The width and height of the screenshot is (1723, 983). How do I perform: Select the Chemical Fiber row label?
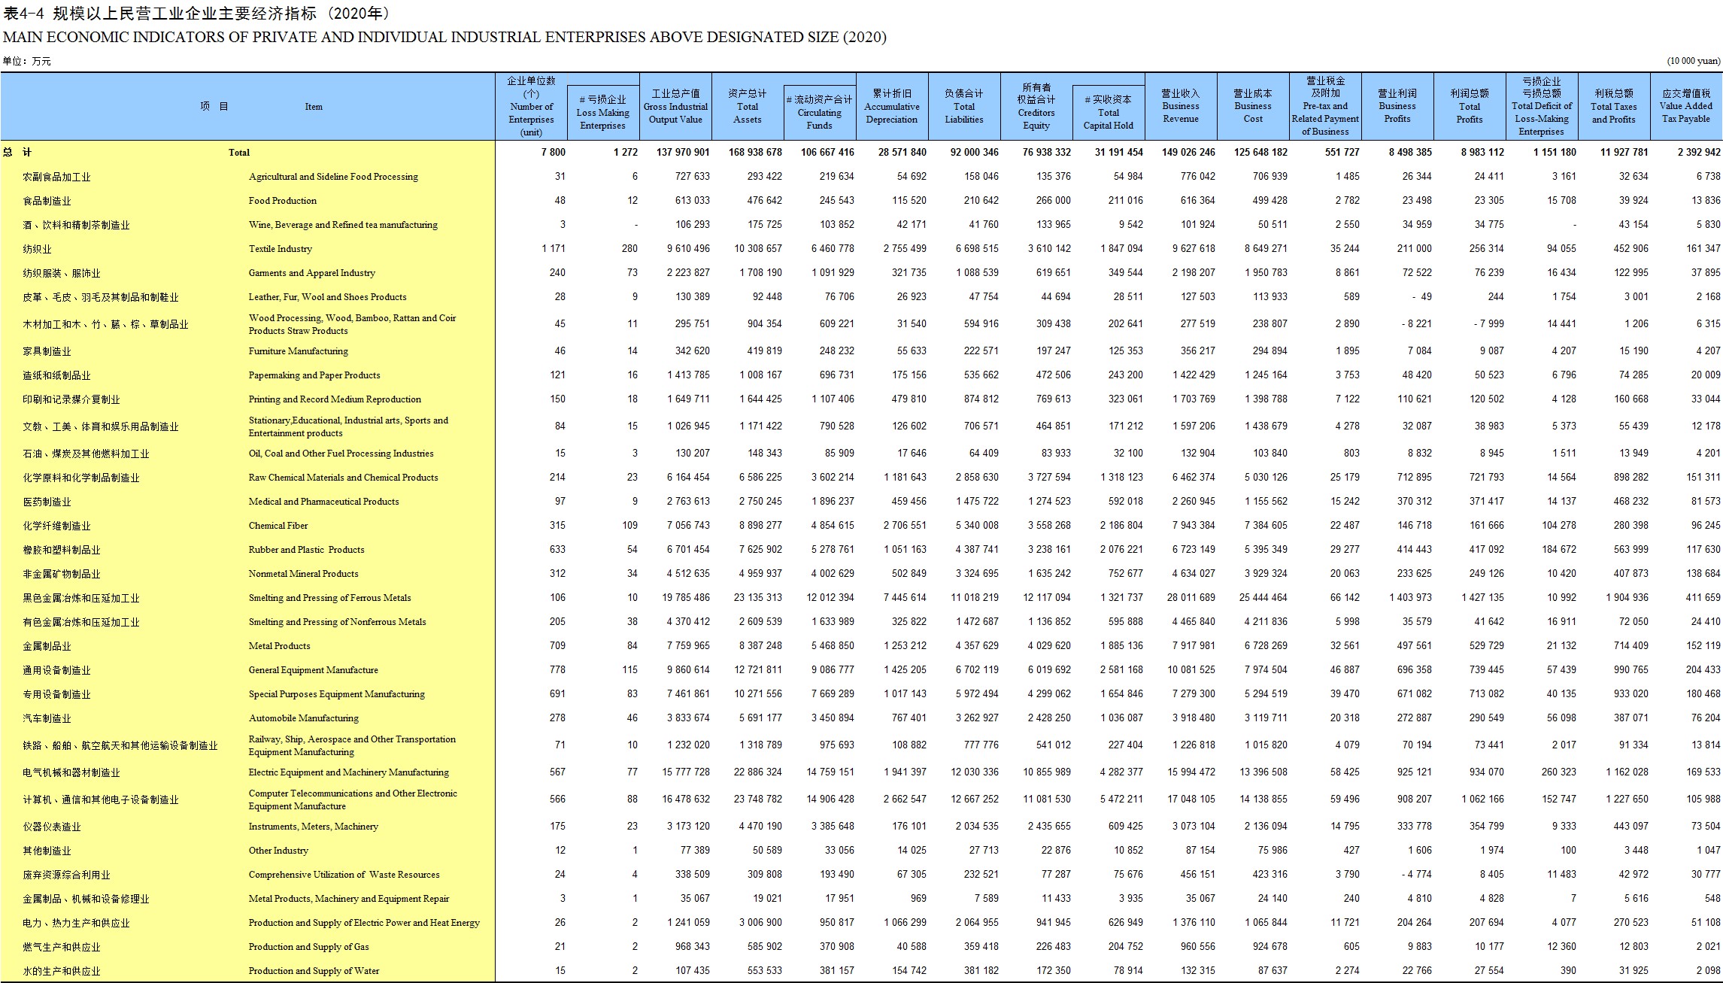[278, 526]
